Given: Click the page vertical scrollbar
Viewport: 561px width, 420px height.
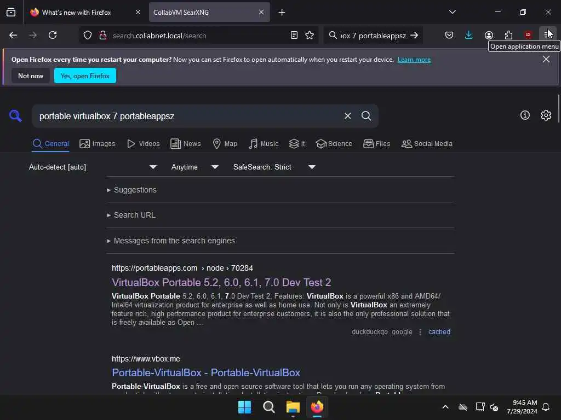Looking at the screenshot, I should pyautogui.click(x=558, y=109).
